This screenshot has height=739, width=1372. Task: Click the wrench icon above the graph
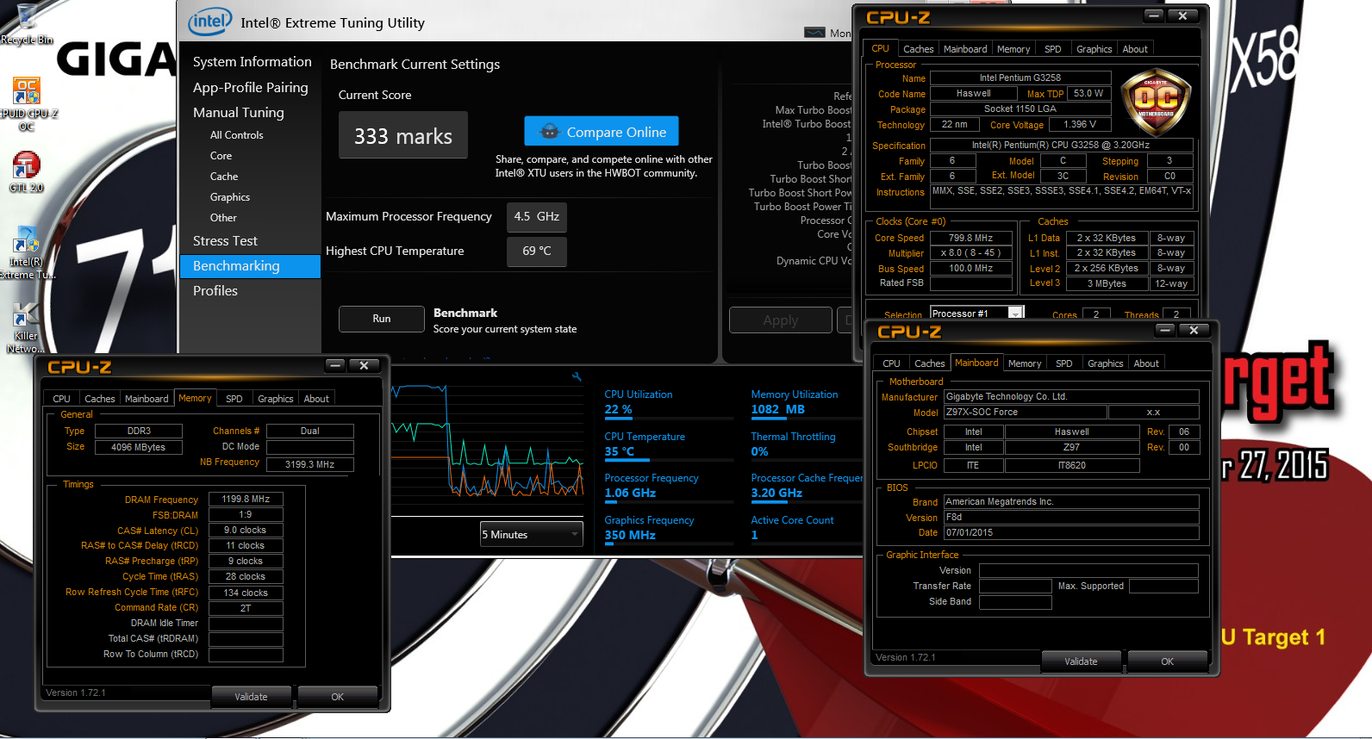tap(577, 376)
